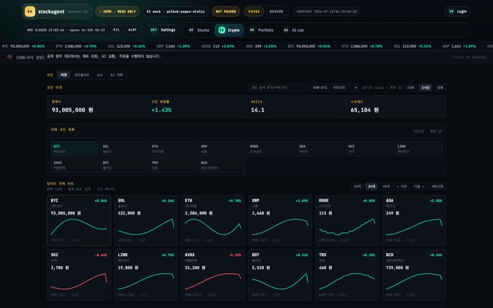Open the AVAX chart card
Viewport: 493px width, 308px height.
coord(213,275)
